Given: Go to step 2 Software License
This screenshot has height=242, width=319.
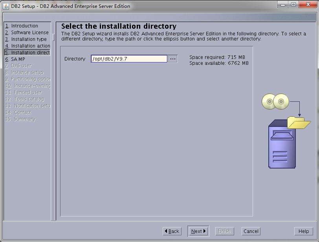Looking at the screenshot, I should coord(27,33).
